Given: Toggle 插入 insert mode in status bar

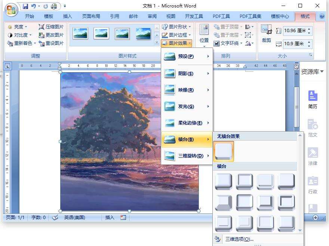Looking at the screenshot, I should tap(110, 218).
